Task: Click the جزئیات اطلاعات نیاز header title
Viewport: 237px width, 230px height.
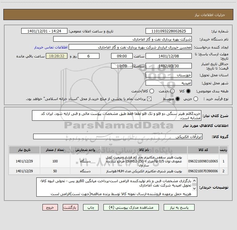Action: 210,15
